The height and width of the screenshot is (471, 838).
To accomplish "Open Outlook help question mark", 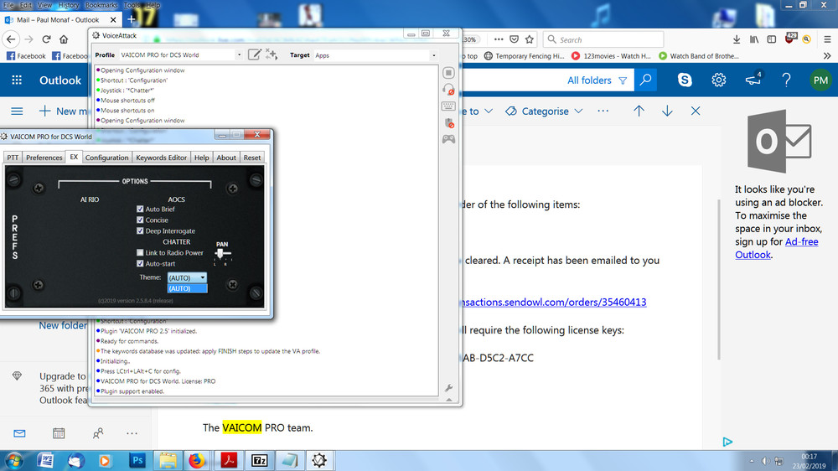I will click(786, 80).
